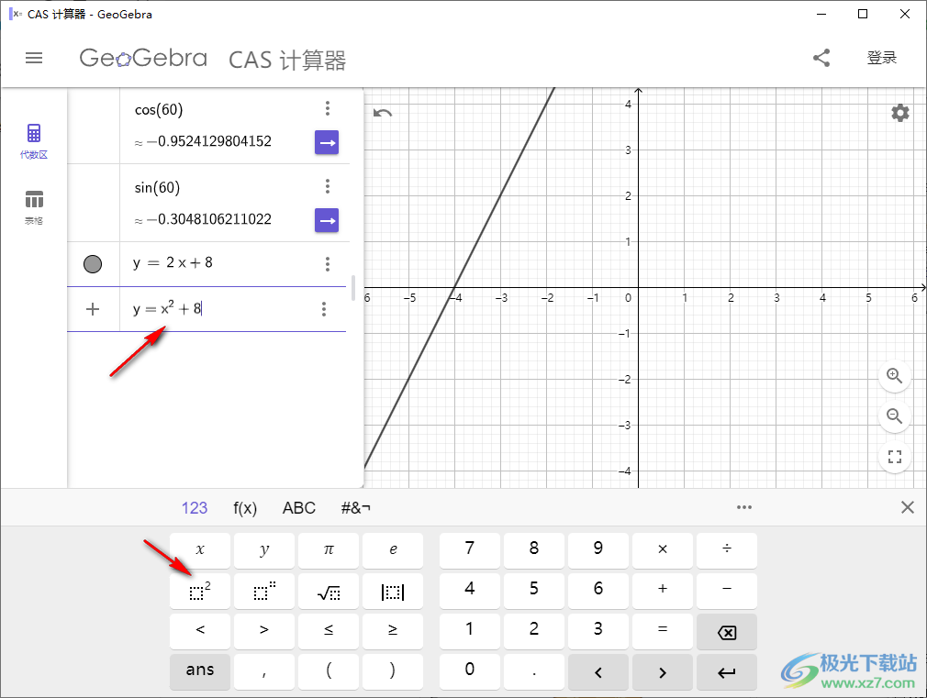Open the options menu for y = x² + 8
This screenshot has width=927, height=698.
[324, 309]
